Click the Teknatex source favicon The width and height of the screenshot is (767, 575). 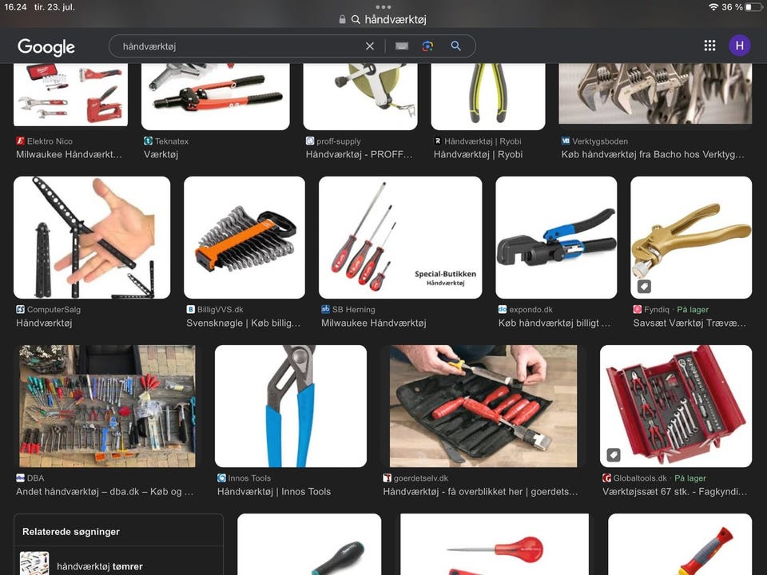point(149,141)
